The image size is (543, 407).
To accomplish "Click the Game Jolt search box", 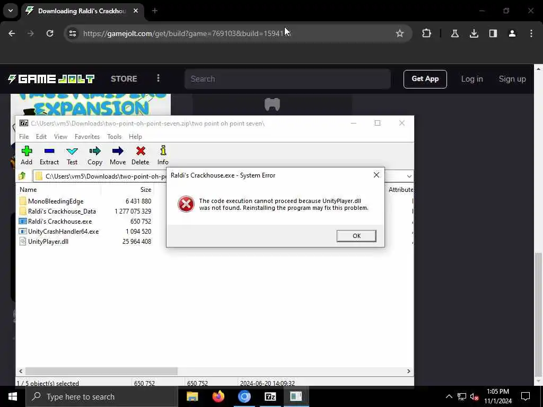I will coord(287,79).
